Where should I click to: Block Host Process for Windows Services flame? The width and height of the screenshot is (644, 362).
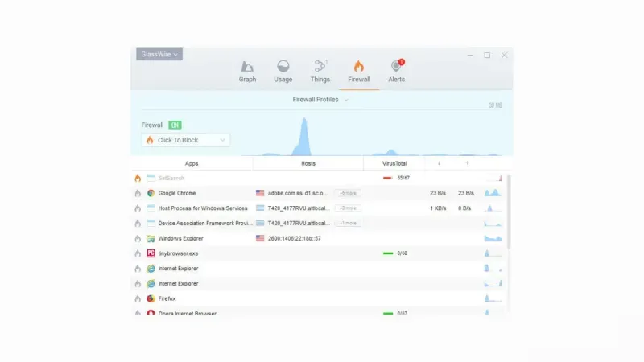point(138,208)
